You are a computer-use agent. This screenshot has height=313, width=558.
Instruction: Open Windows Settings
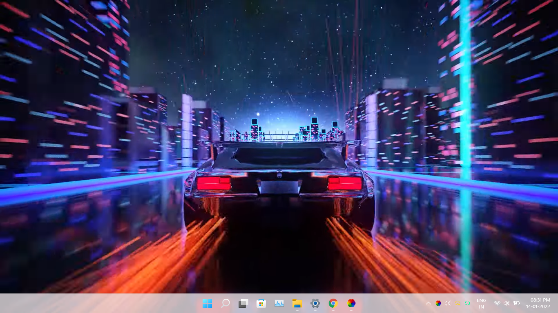click(x=315, y=303)
